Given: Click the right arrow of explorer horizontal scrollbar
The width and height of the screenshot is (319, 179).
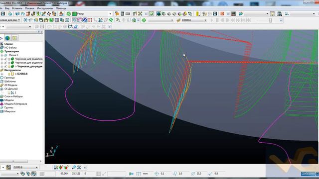Looking at the screenshot, I should (x=41, y=161).
